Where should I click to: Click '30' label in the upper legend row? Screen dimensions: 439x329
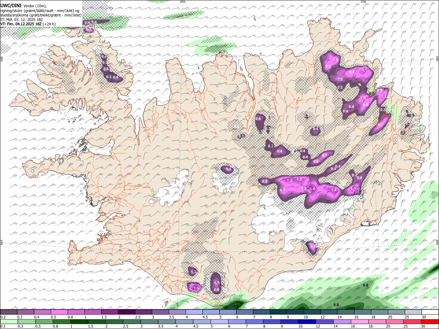pos(424,317)
